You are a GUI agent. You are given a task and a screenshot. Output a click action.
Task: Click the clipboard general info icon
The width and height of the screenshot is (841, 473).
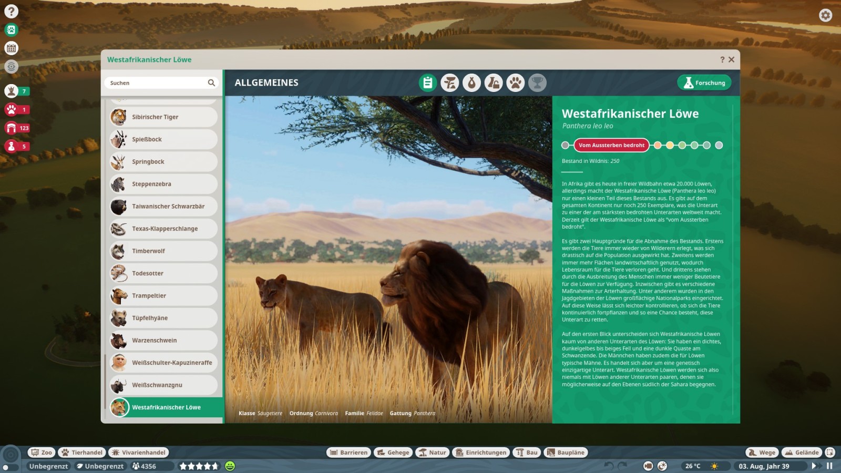428,83
